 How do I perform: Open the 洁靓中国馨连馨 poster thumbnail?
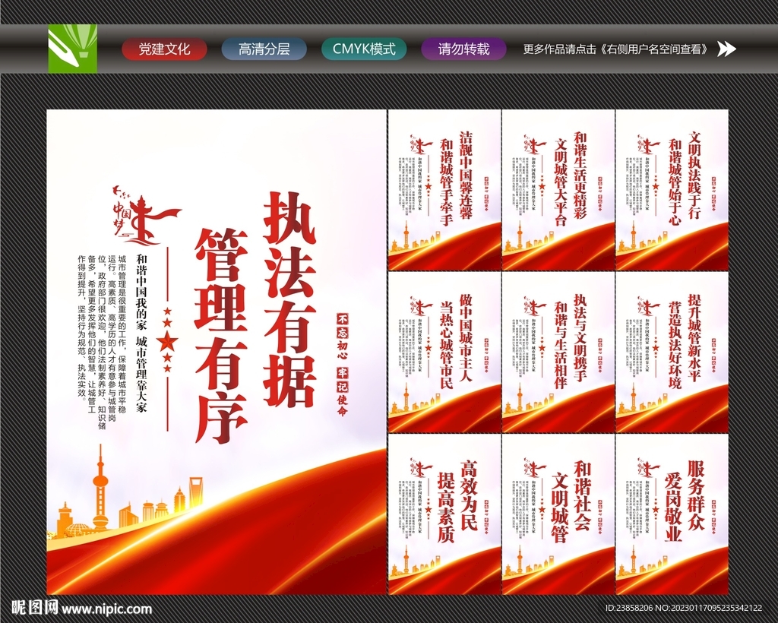444,189
